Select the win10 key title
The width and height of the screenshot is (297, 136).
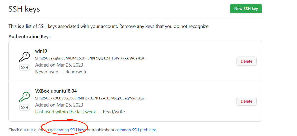click(x=41, y=51)
